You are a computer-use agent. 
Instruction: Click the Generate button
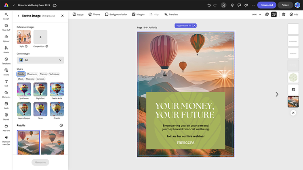pos(40,162)
